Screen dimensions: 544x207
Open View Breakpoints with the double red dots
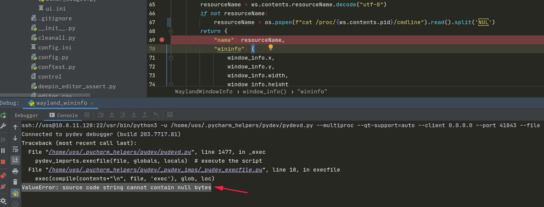(x=3, y=175)
